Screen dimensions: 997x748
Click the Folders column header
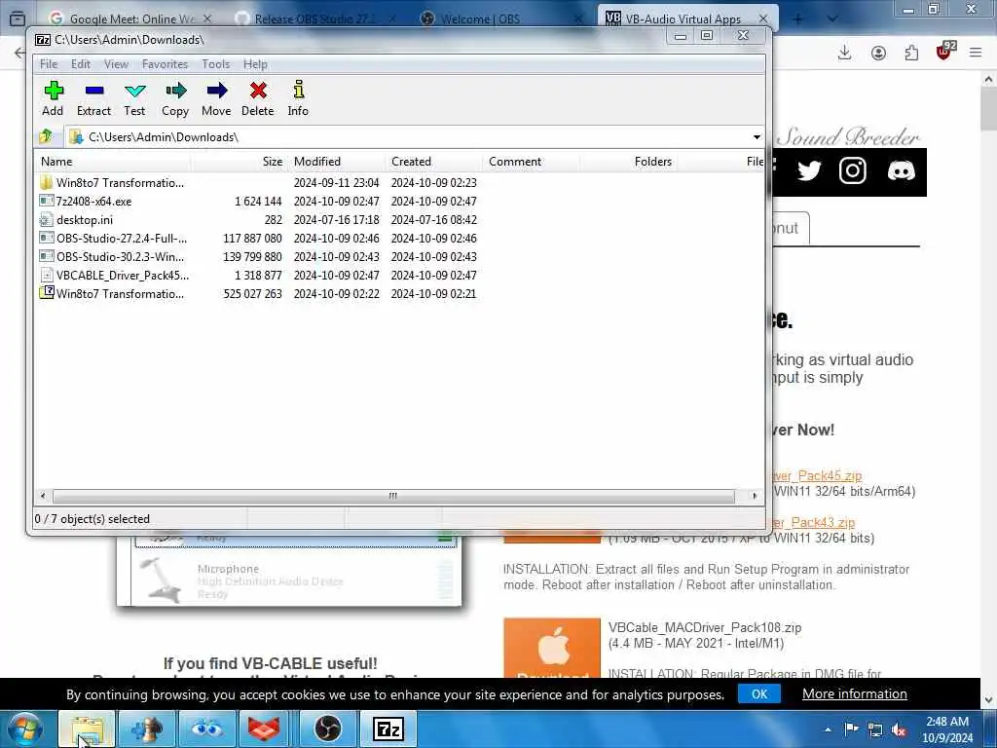pos(628,162)
